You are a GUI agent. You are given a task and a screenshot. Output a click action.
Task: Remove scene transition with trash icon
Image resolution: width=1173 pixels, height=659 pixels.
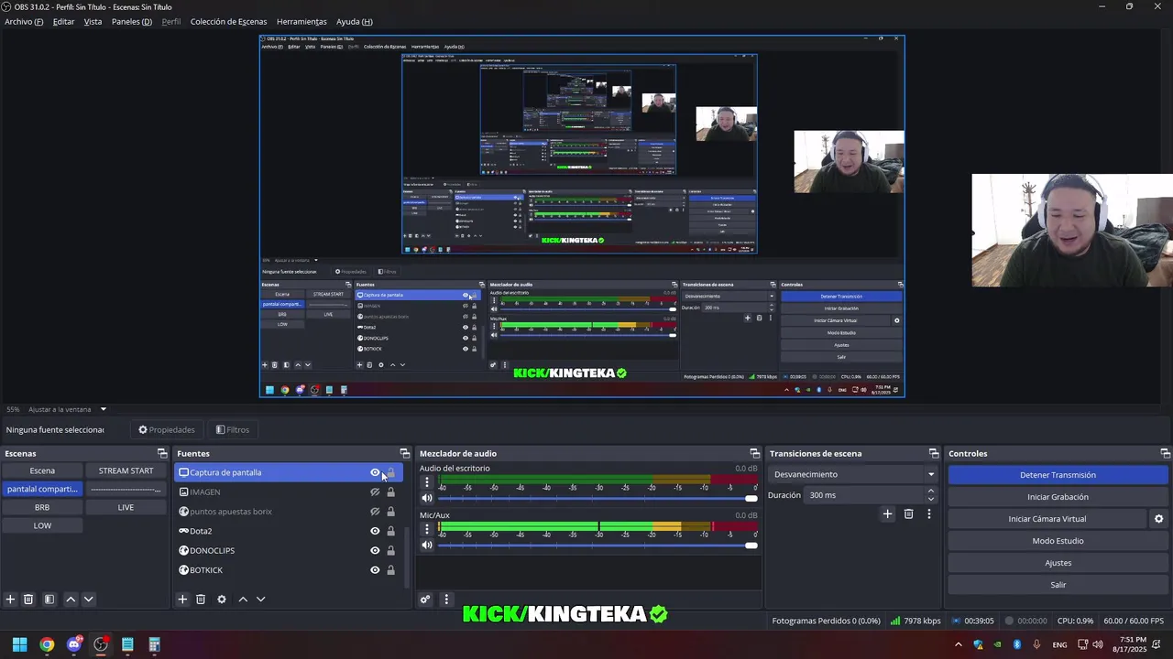908,514
